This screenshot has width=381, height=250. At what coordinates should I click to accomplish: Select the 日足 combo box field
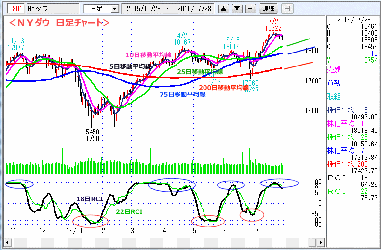[101, 9]
